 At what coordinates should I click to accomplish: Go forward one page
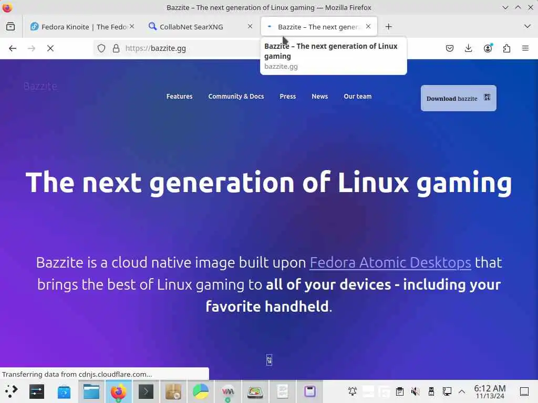coord(32,48)
